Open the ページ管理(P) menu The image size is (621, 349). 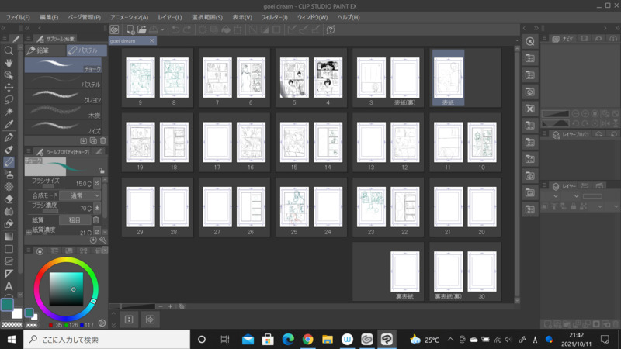(x=85, y=17)
